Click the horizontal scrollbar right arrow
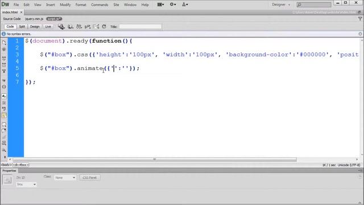Screen dimensions: 364x205 coord(357,159)
